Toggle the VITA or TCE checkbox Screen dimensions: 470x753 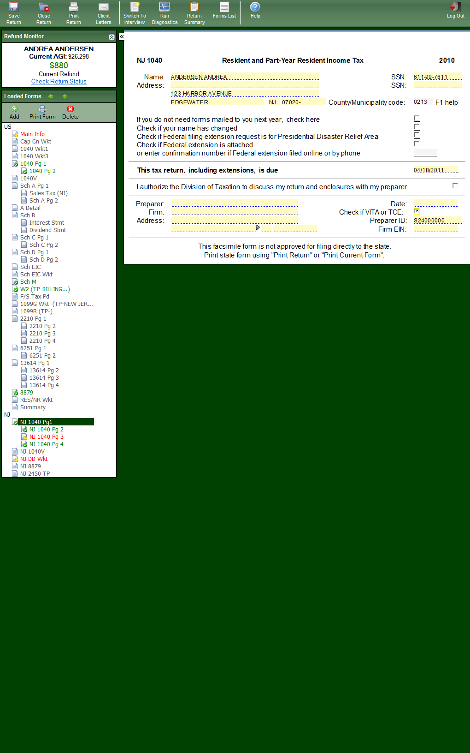(417, 211)
